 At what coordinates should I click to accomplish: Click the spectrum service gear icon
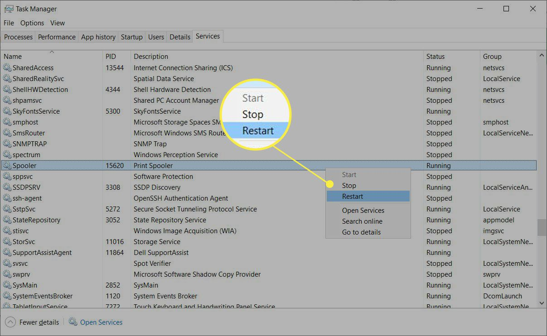tap(7, 155)
